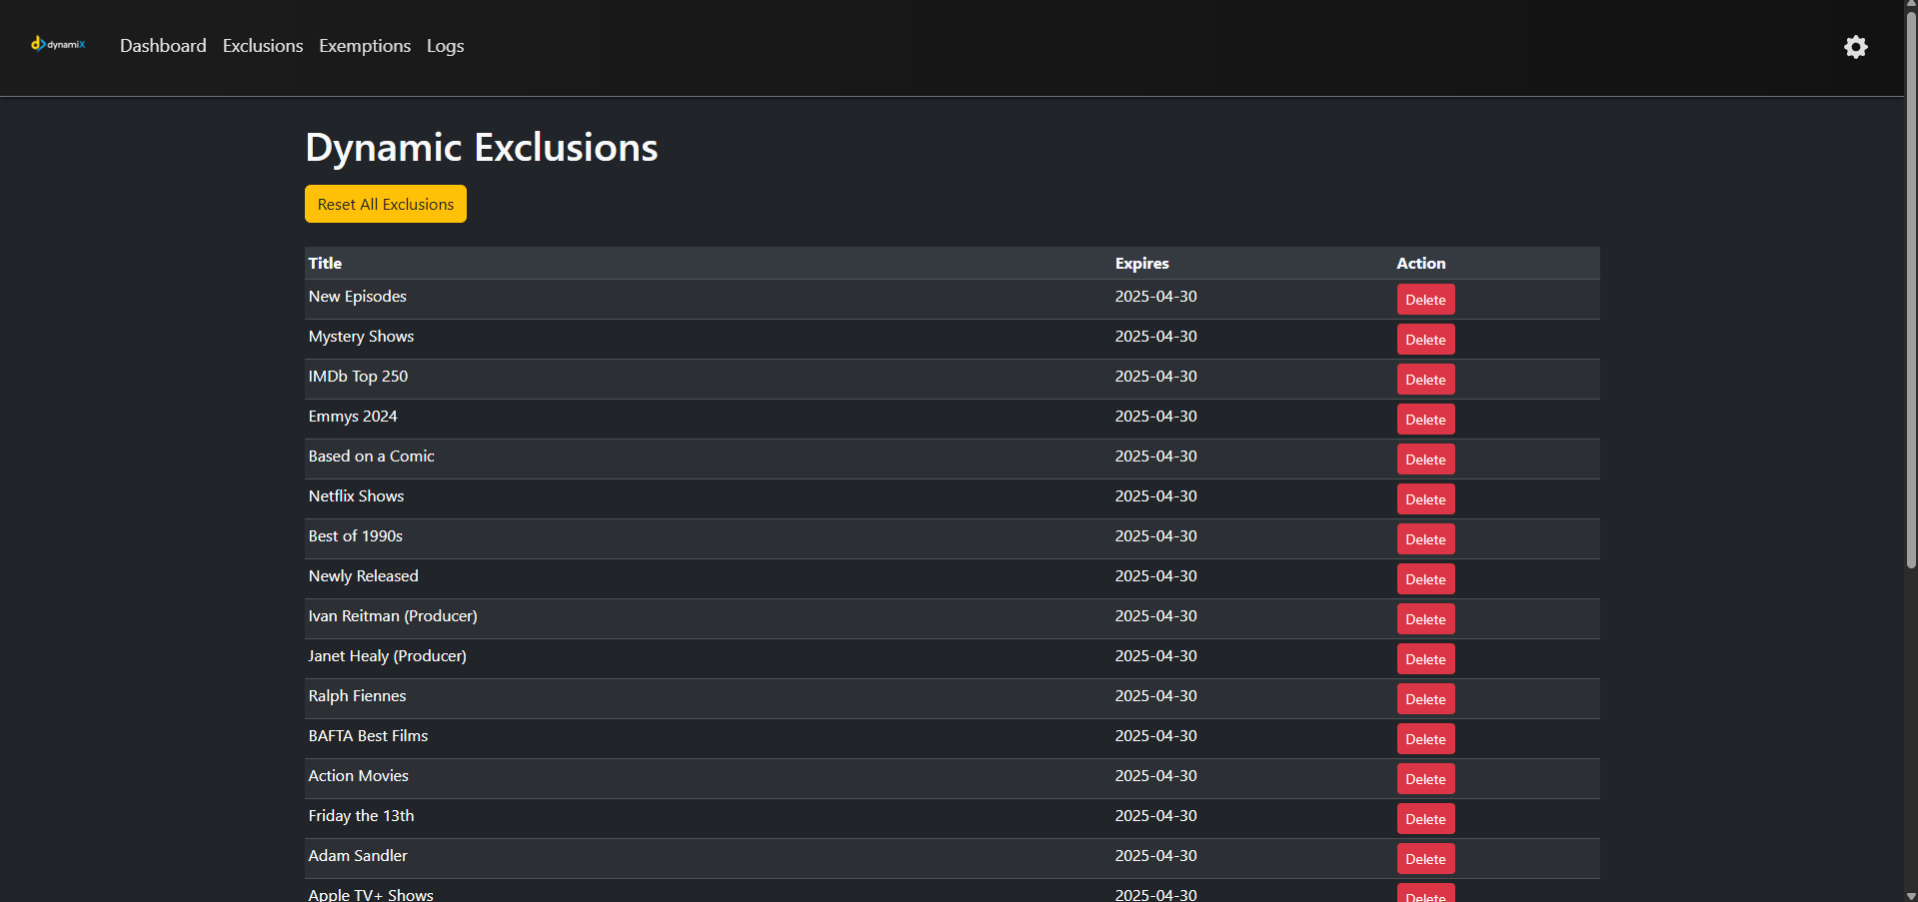Delete the Emmys 2024 exclusion
This screenshot has width=1918, height=902.
click(1425, 420)
